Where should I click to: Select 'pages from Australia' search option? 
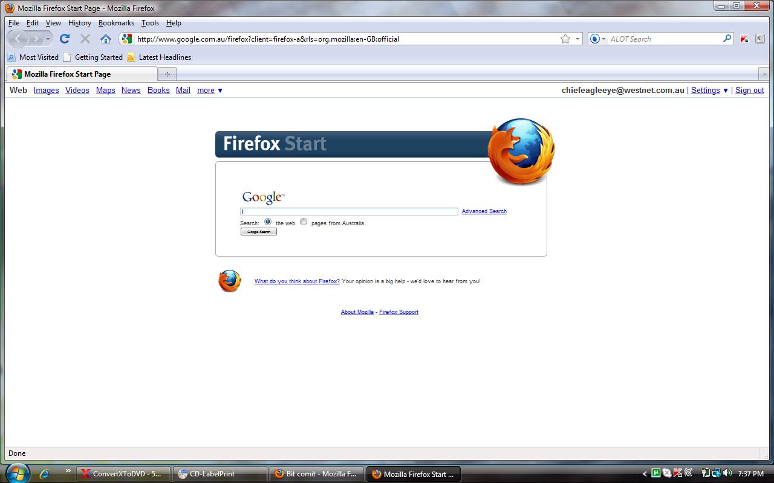pos(304,222)
